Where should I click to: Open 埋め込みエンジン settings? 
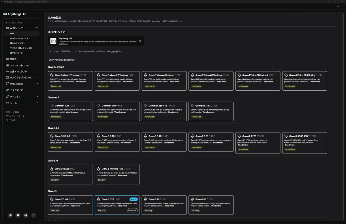[17, 43]
